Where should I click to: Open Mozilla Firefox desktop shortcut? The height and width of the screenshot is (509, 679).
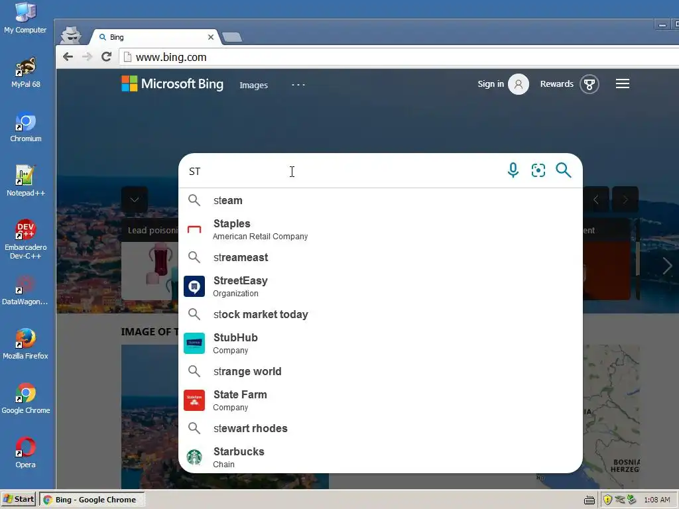(x=25, y=344)
